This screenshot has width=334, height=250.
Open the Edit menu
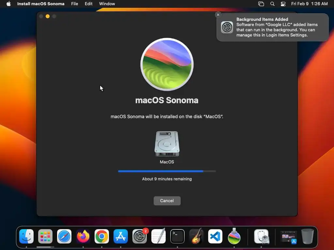[x=89, y=4]
